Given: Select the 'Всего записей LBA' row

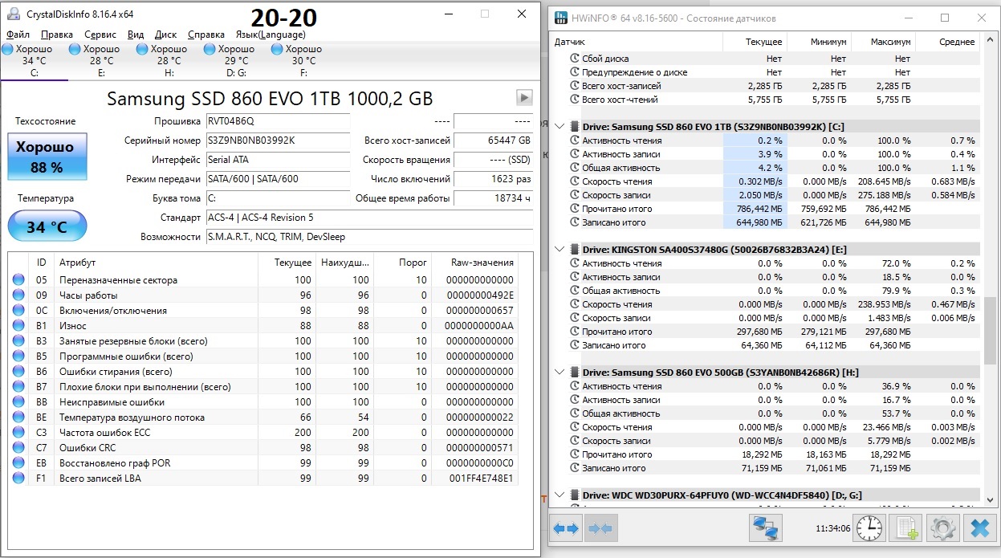Looking at the screenshot, I should (x=263, y=478).
